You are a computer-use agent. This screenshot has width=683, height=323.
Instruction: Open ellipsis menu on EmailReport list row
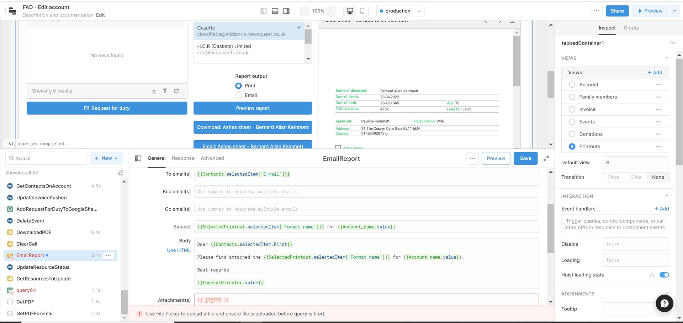(x=108, y=255)
